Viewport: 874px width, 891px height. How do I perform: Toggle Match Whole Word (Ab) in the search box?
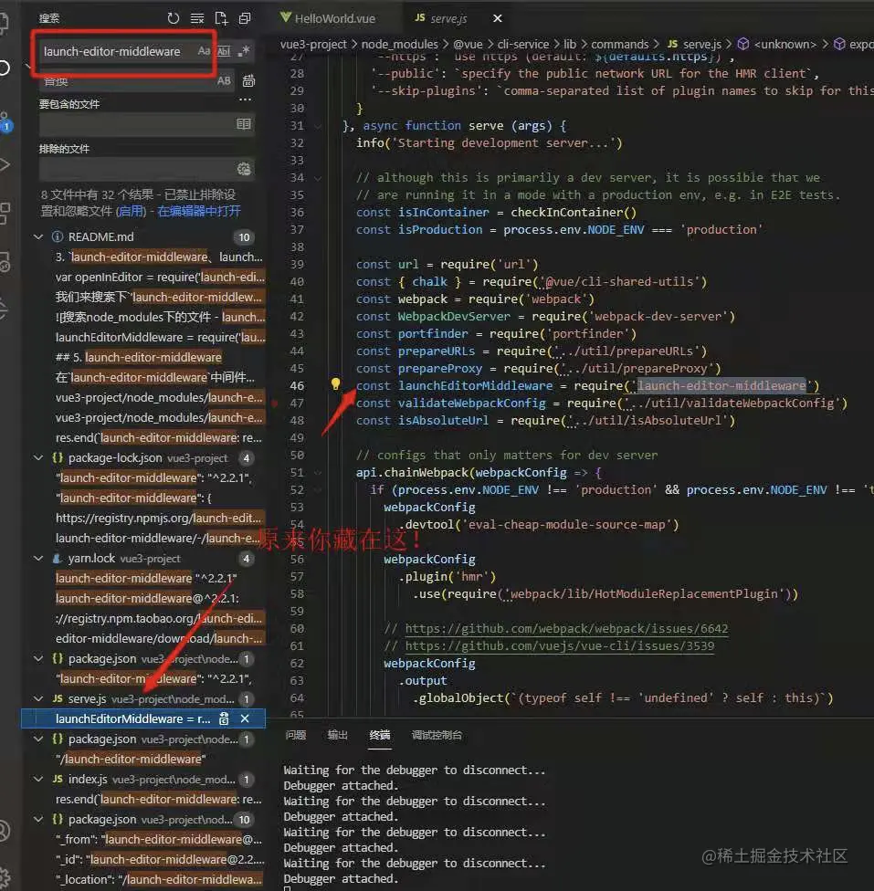[x=224, y=51]
